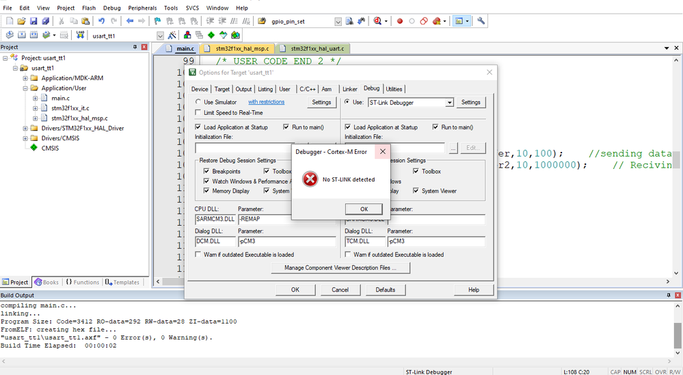This screenshot has height=375, width=683.
Task: Open gpio_pin_set find combo dropdown arrow
Action: tap(338, 21)
